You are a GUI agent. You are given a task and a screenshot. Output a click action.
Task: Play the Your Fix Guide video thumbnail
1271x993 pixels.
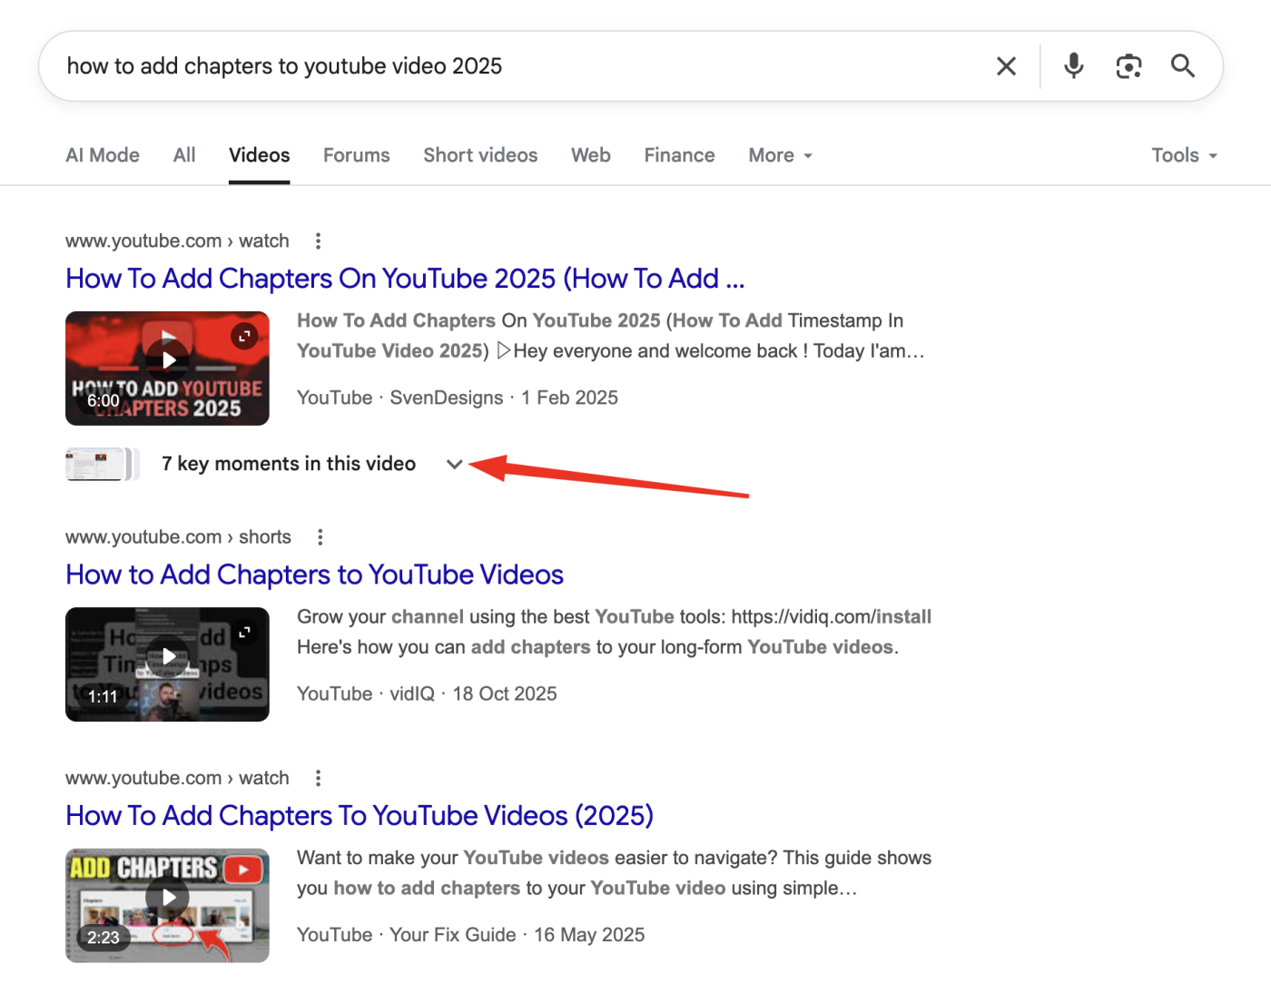pos(167,897)
